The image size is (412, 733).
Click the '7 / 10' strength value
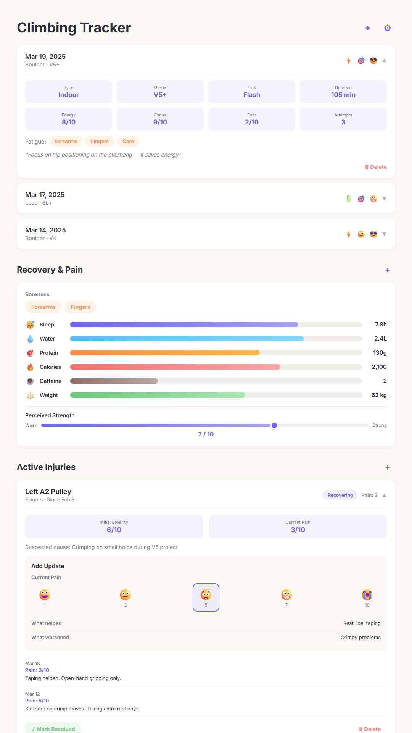[x=206, y=434]
